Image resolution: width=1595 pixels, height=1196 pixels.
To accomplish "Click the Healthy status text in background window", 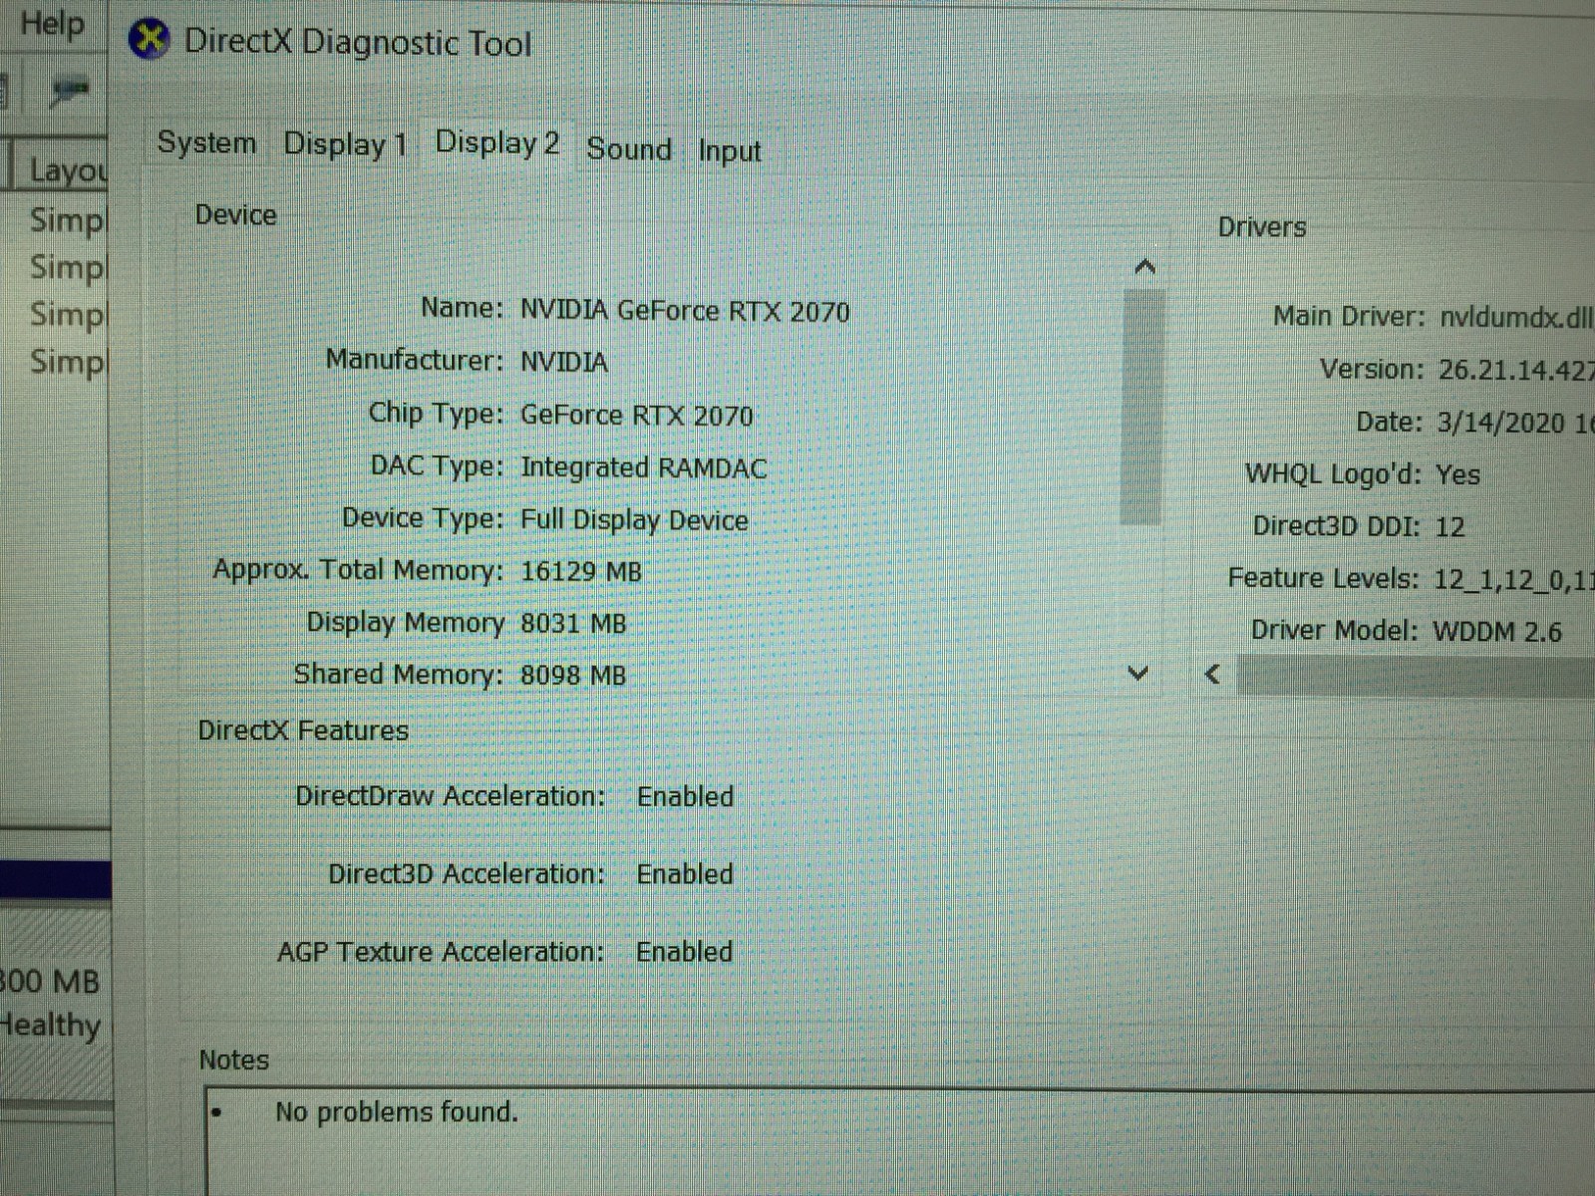I will click(50, 1026).
